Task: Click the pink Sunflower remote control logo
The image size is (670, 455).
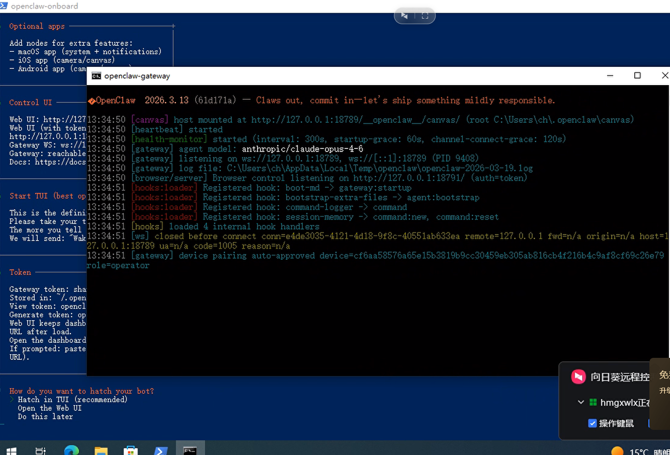Action: click(x=578, y=376)
